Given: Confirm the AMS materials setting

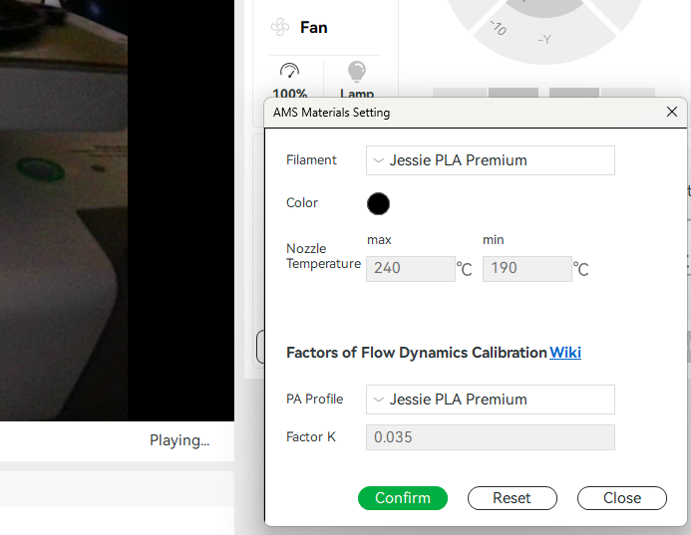Looking at the screenshot, I should 403,498.
